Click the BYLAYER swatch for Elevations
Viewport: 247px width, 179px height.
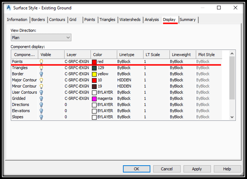point(94,111)
